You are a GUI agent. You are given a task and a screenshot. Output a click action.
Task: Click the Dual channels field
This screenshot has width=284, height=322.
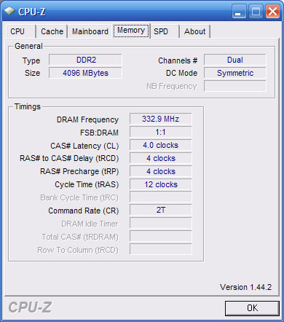click(235, 60)
